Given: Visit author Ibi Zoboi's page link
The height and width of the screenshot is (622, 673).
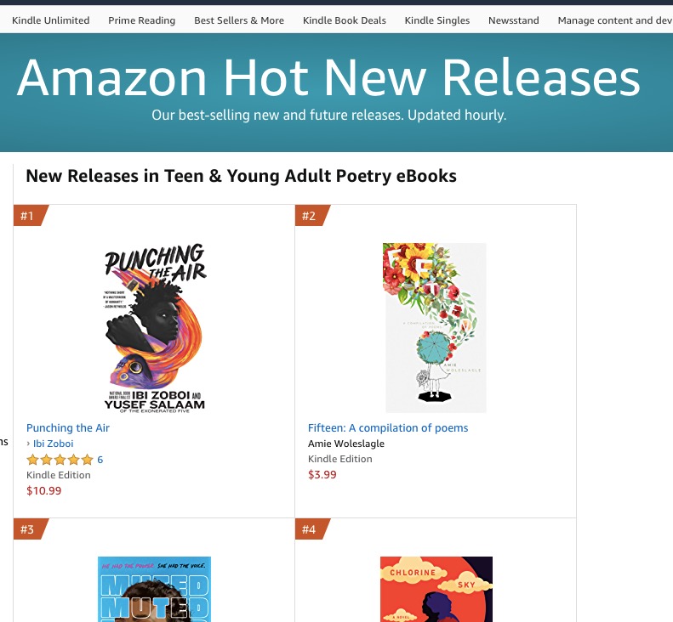Looking at the screenshot, I should [53, 444].
